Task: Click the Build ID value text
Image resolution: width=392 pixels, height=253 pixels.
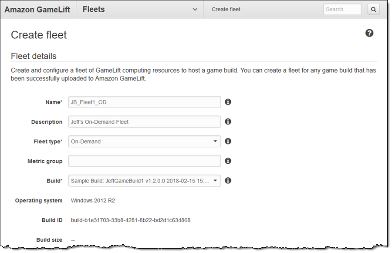Action: coord(131,220)
